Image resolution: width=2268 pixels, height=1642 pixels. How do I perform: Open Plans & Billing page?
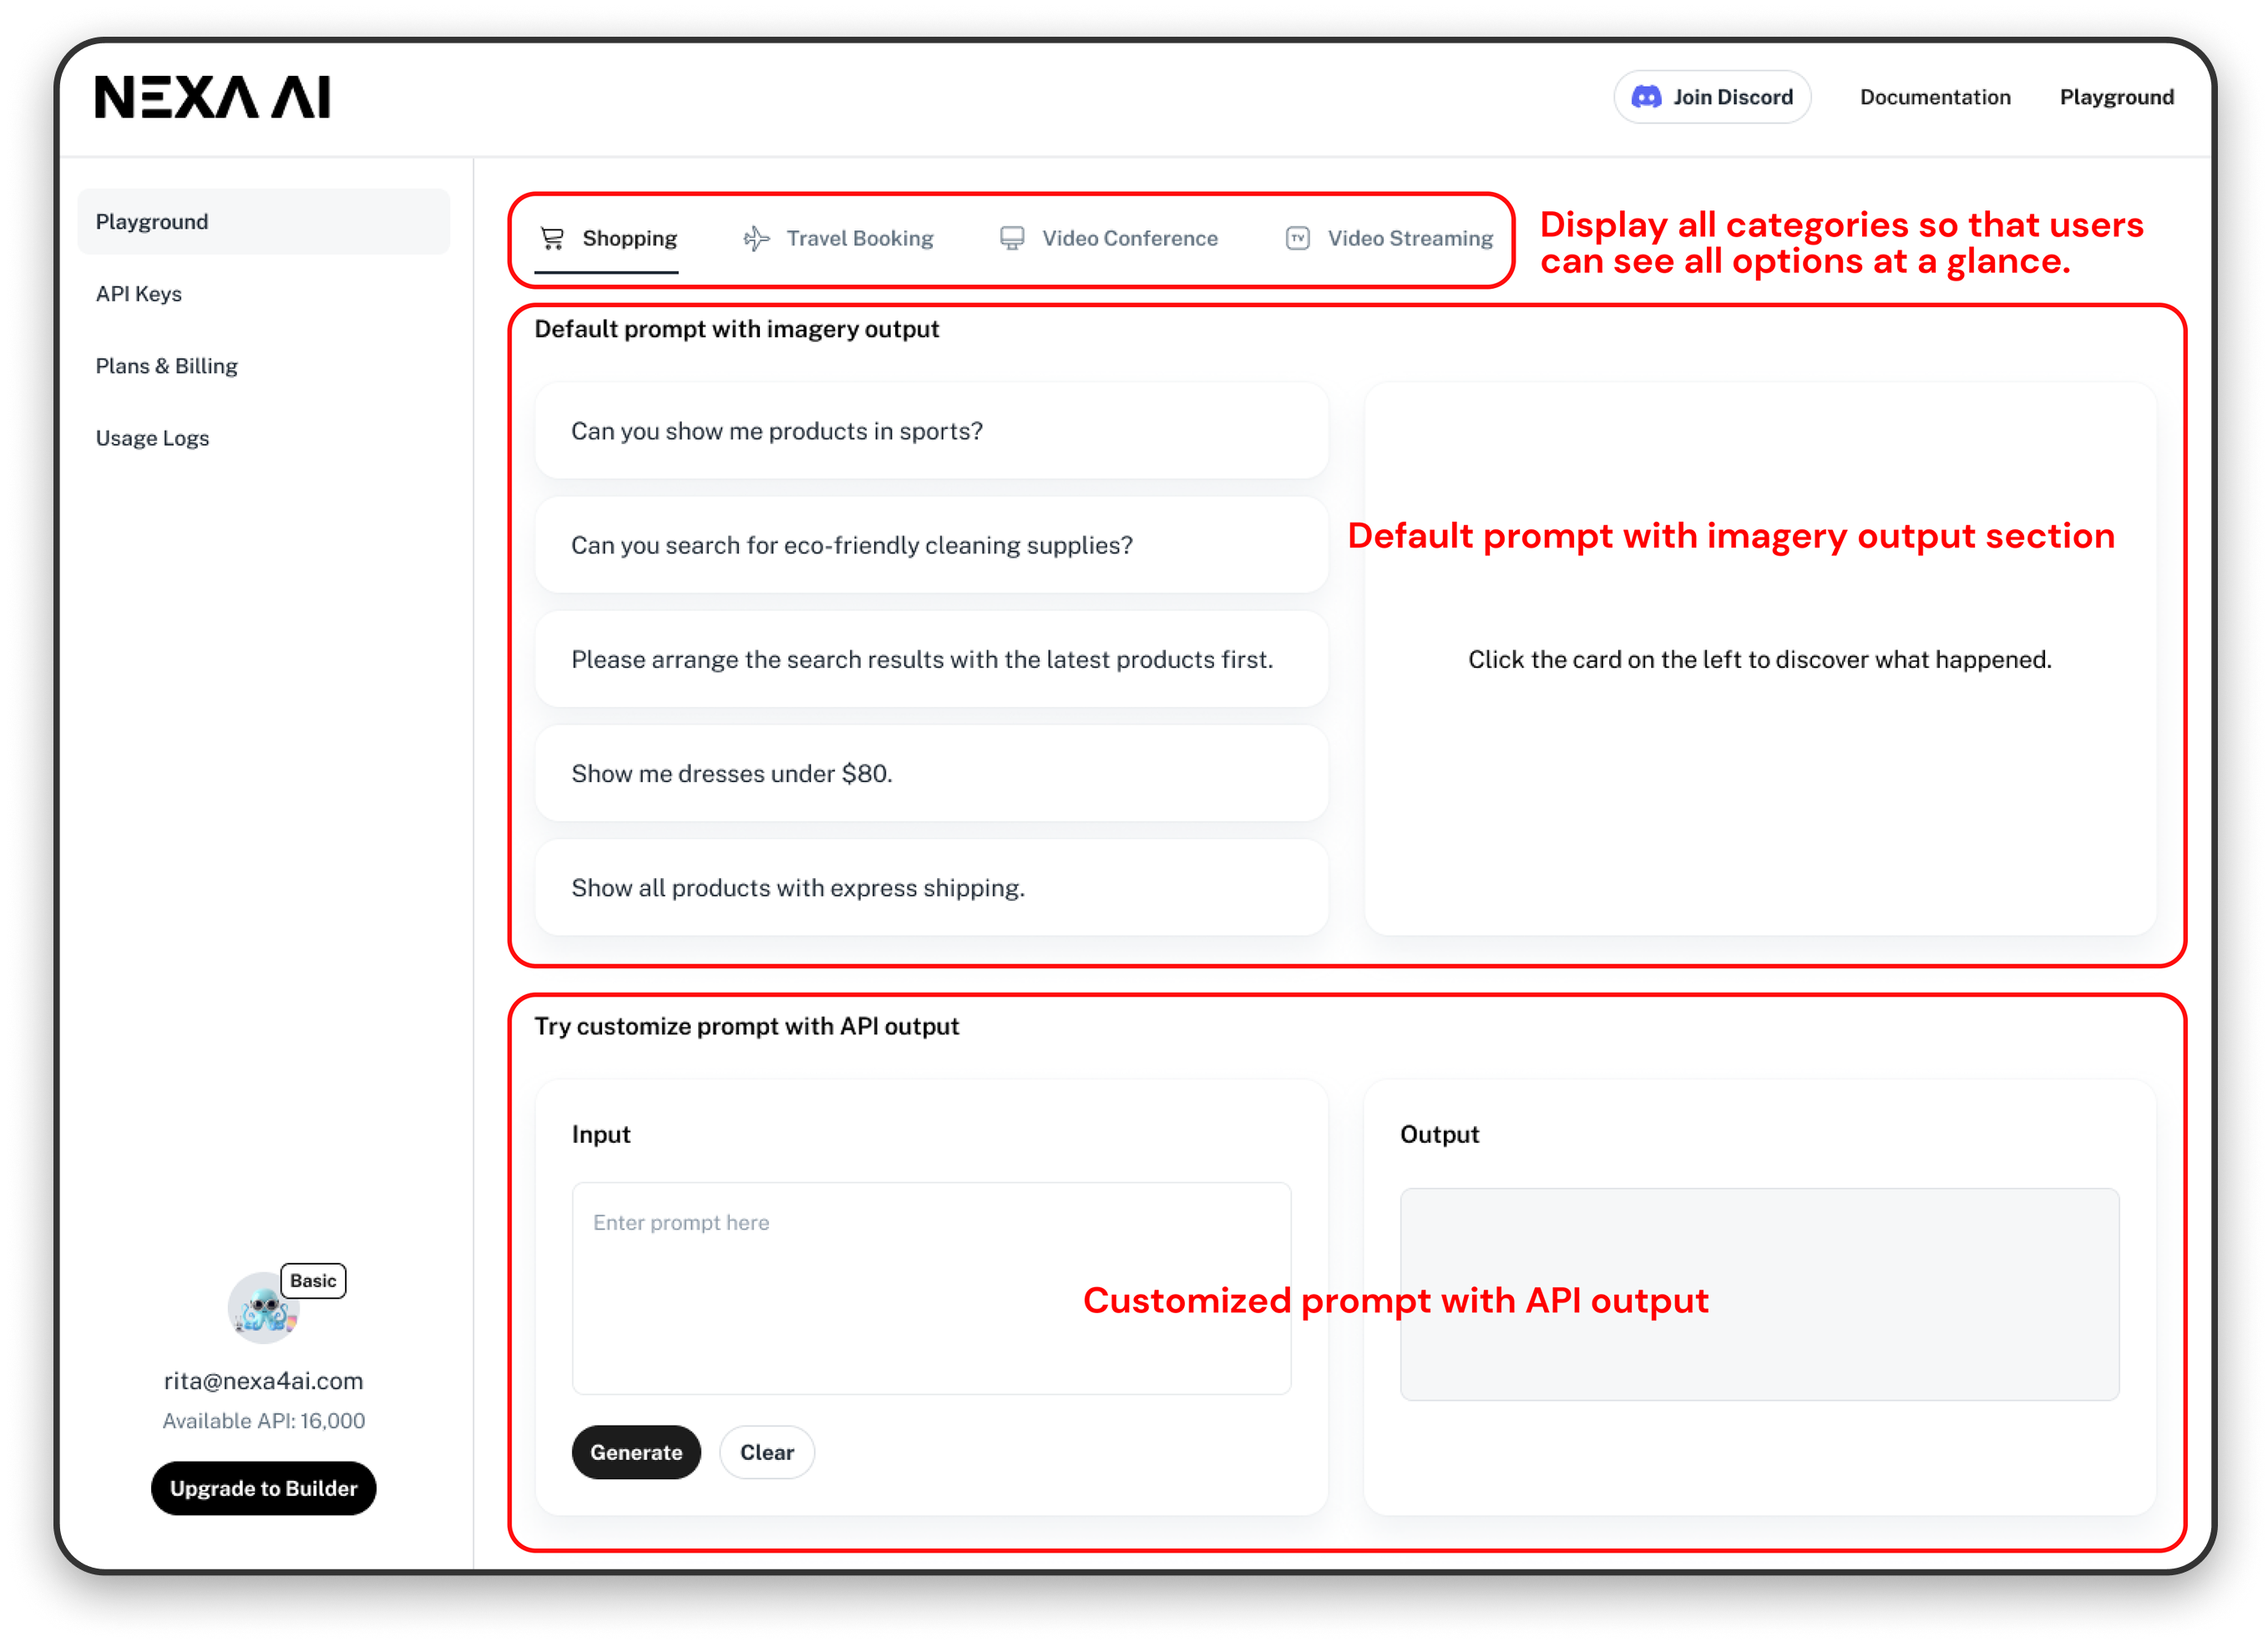167,366
